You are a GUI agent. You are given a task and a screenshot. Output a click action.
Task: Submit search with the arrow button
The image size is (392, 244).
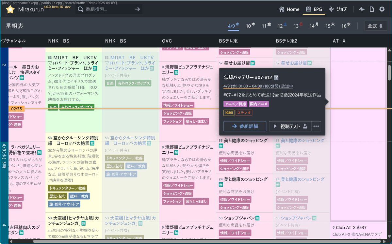click(138, 9)
